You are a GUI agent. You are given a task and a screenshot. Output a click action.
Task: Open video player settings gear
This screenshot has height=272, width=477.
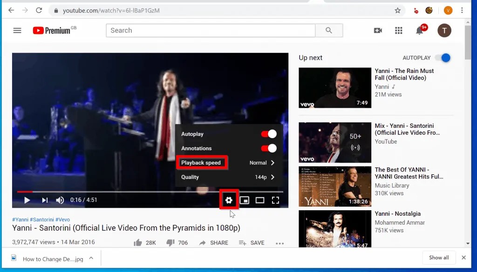229,200
